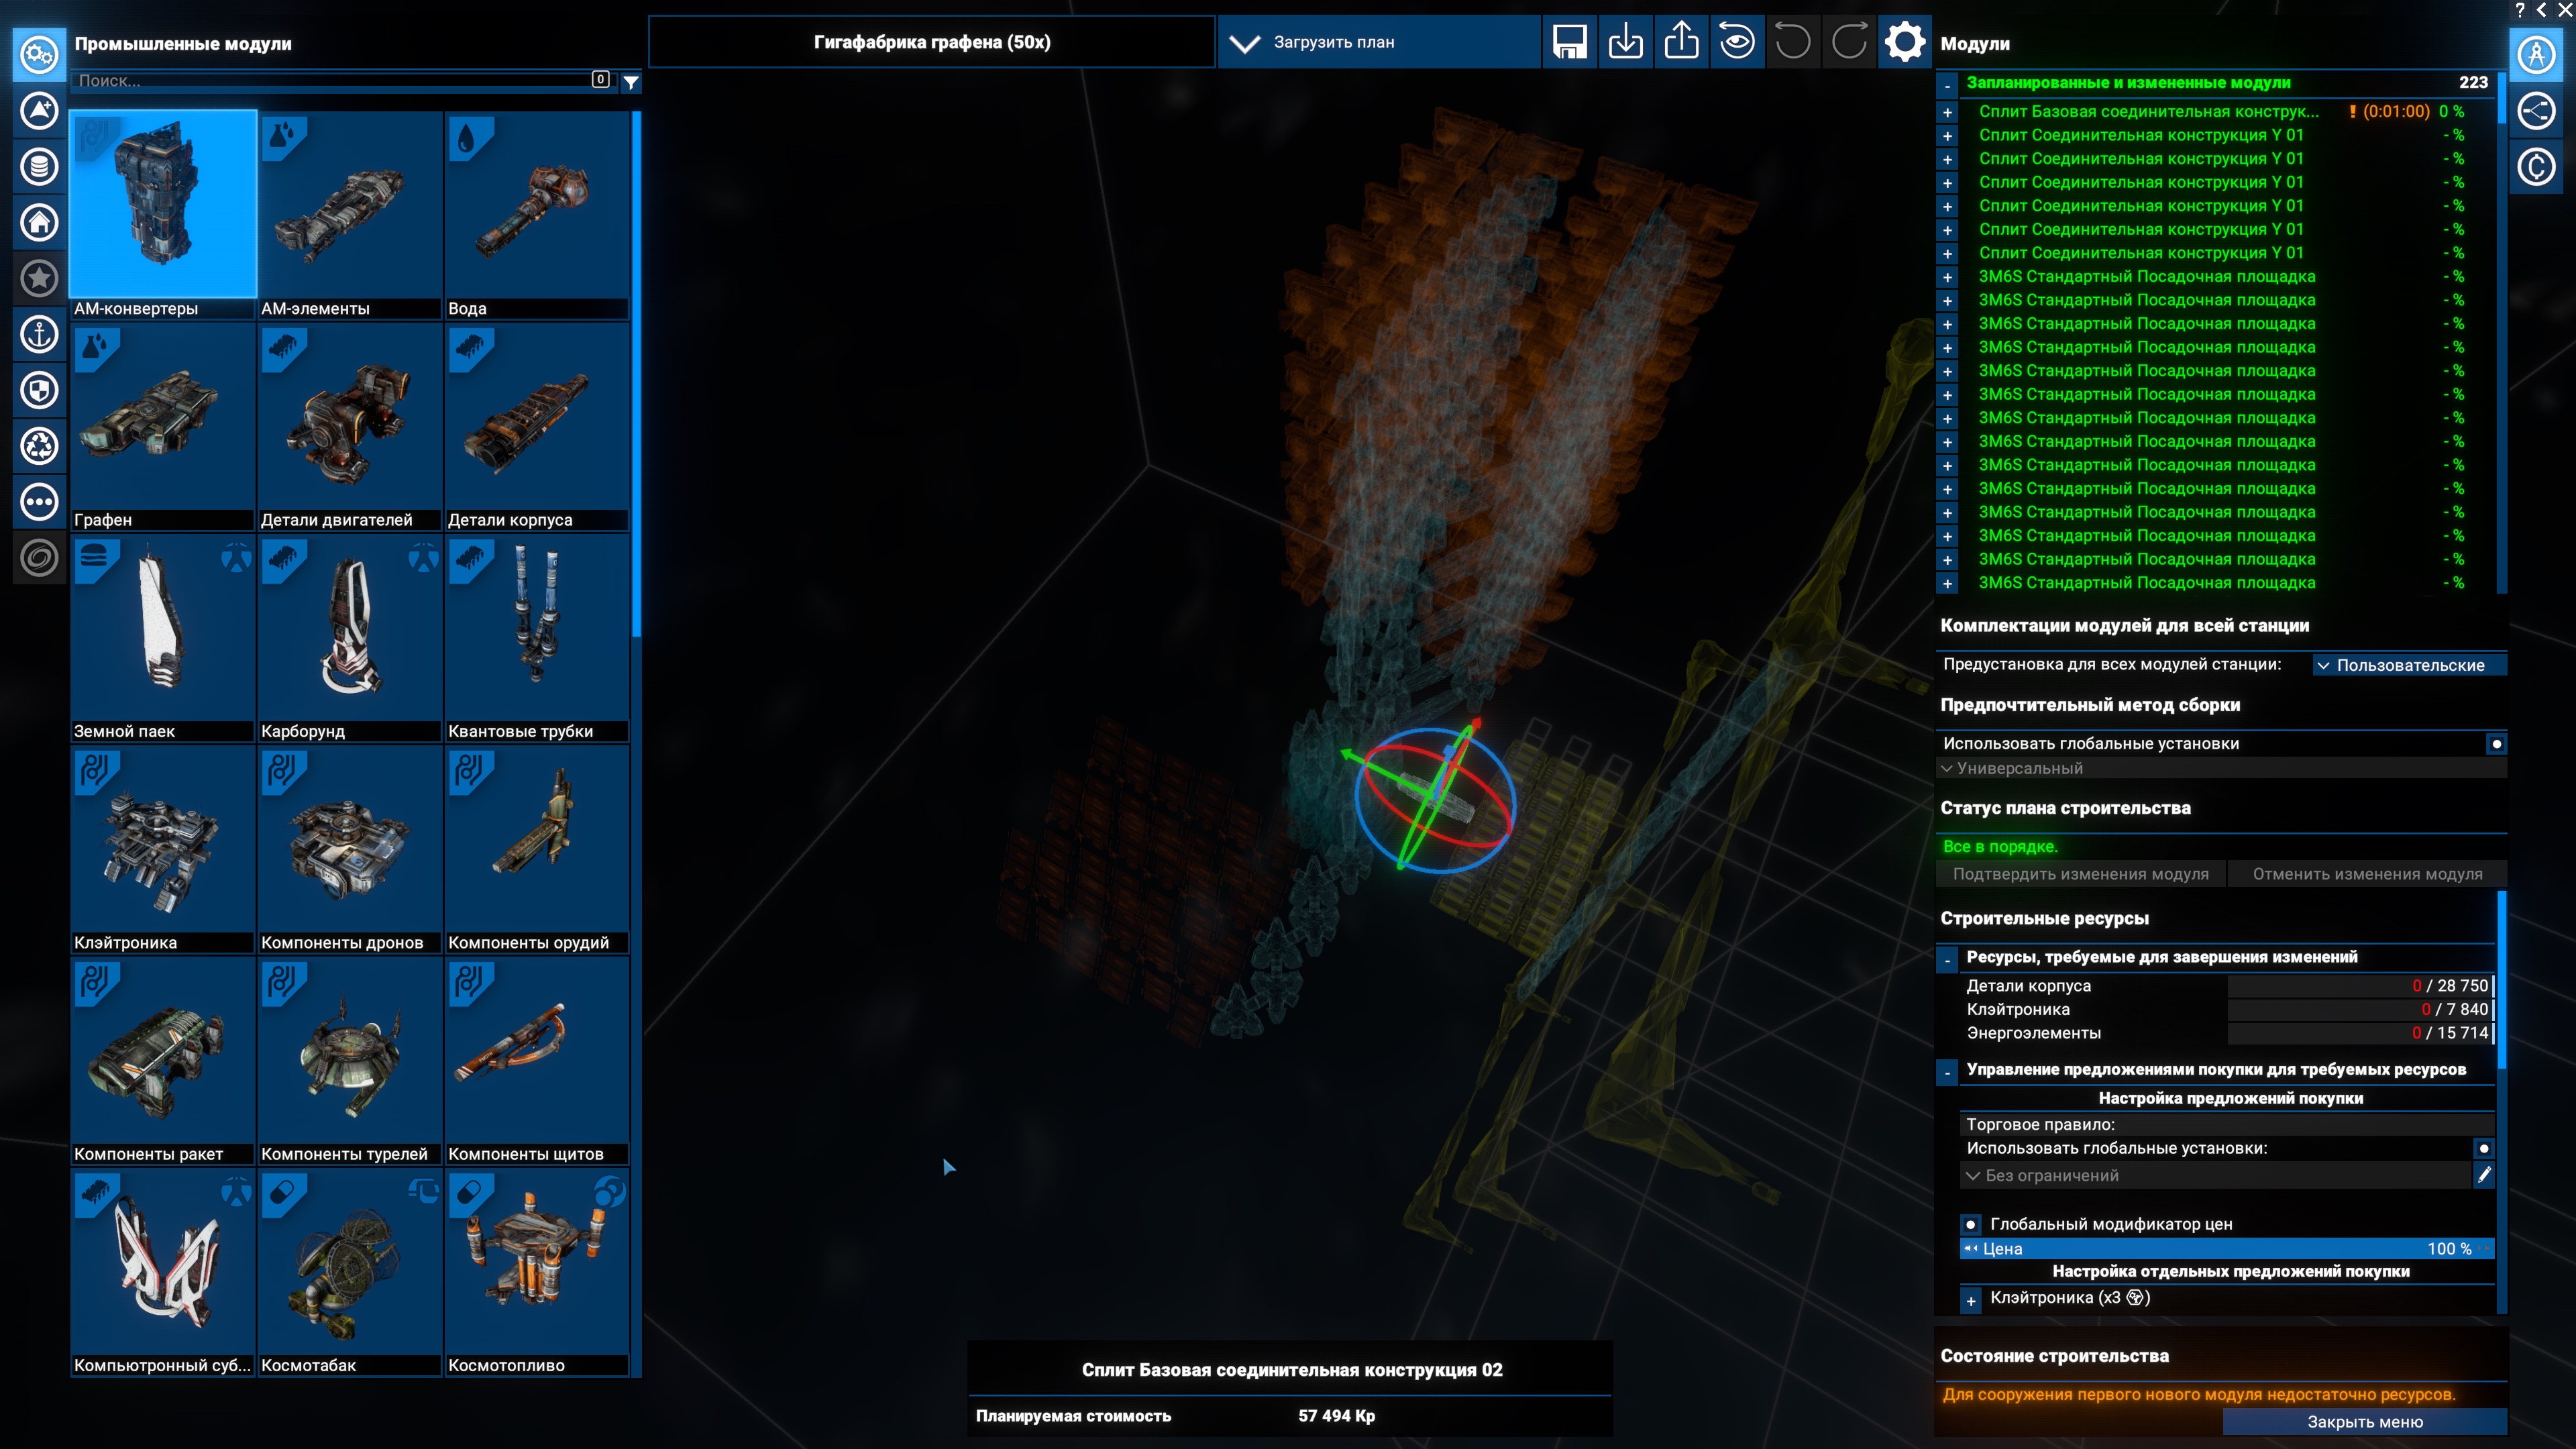The width and height of the screenshot is (2576, 1449).
Task: Click the reset camera view icon
Action: 1737,42
